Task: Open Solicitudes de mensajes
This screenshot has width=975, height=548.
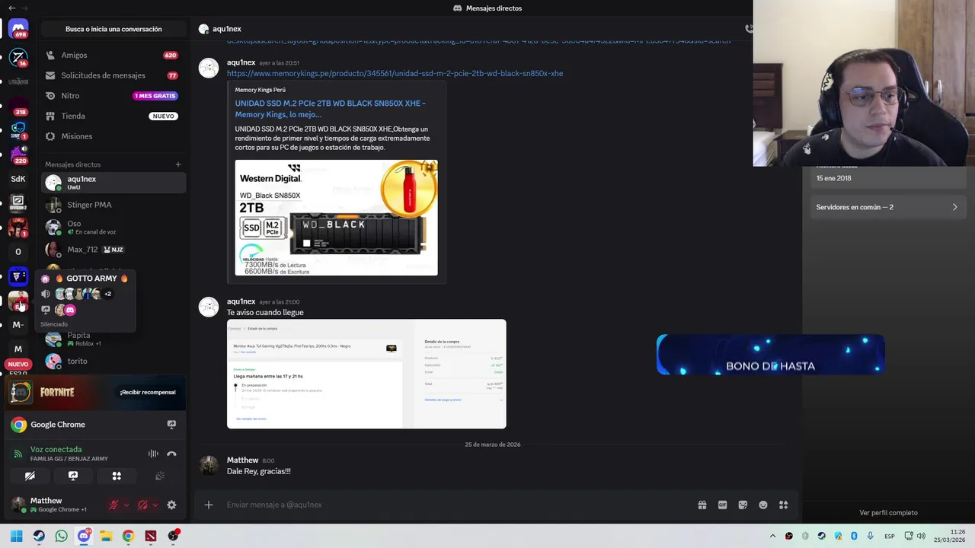Action: coord(113,75)
